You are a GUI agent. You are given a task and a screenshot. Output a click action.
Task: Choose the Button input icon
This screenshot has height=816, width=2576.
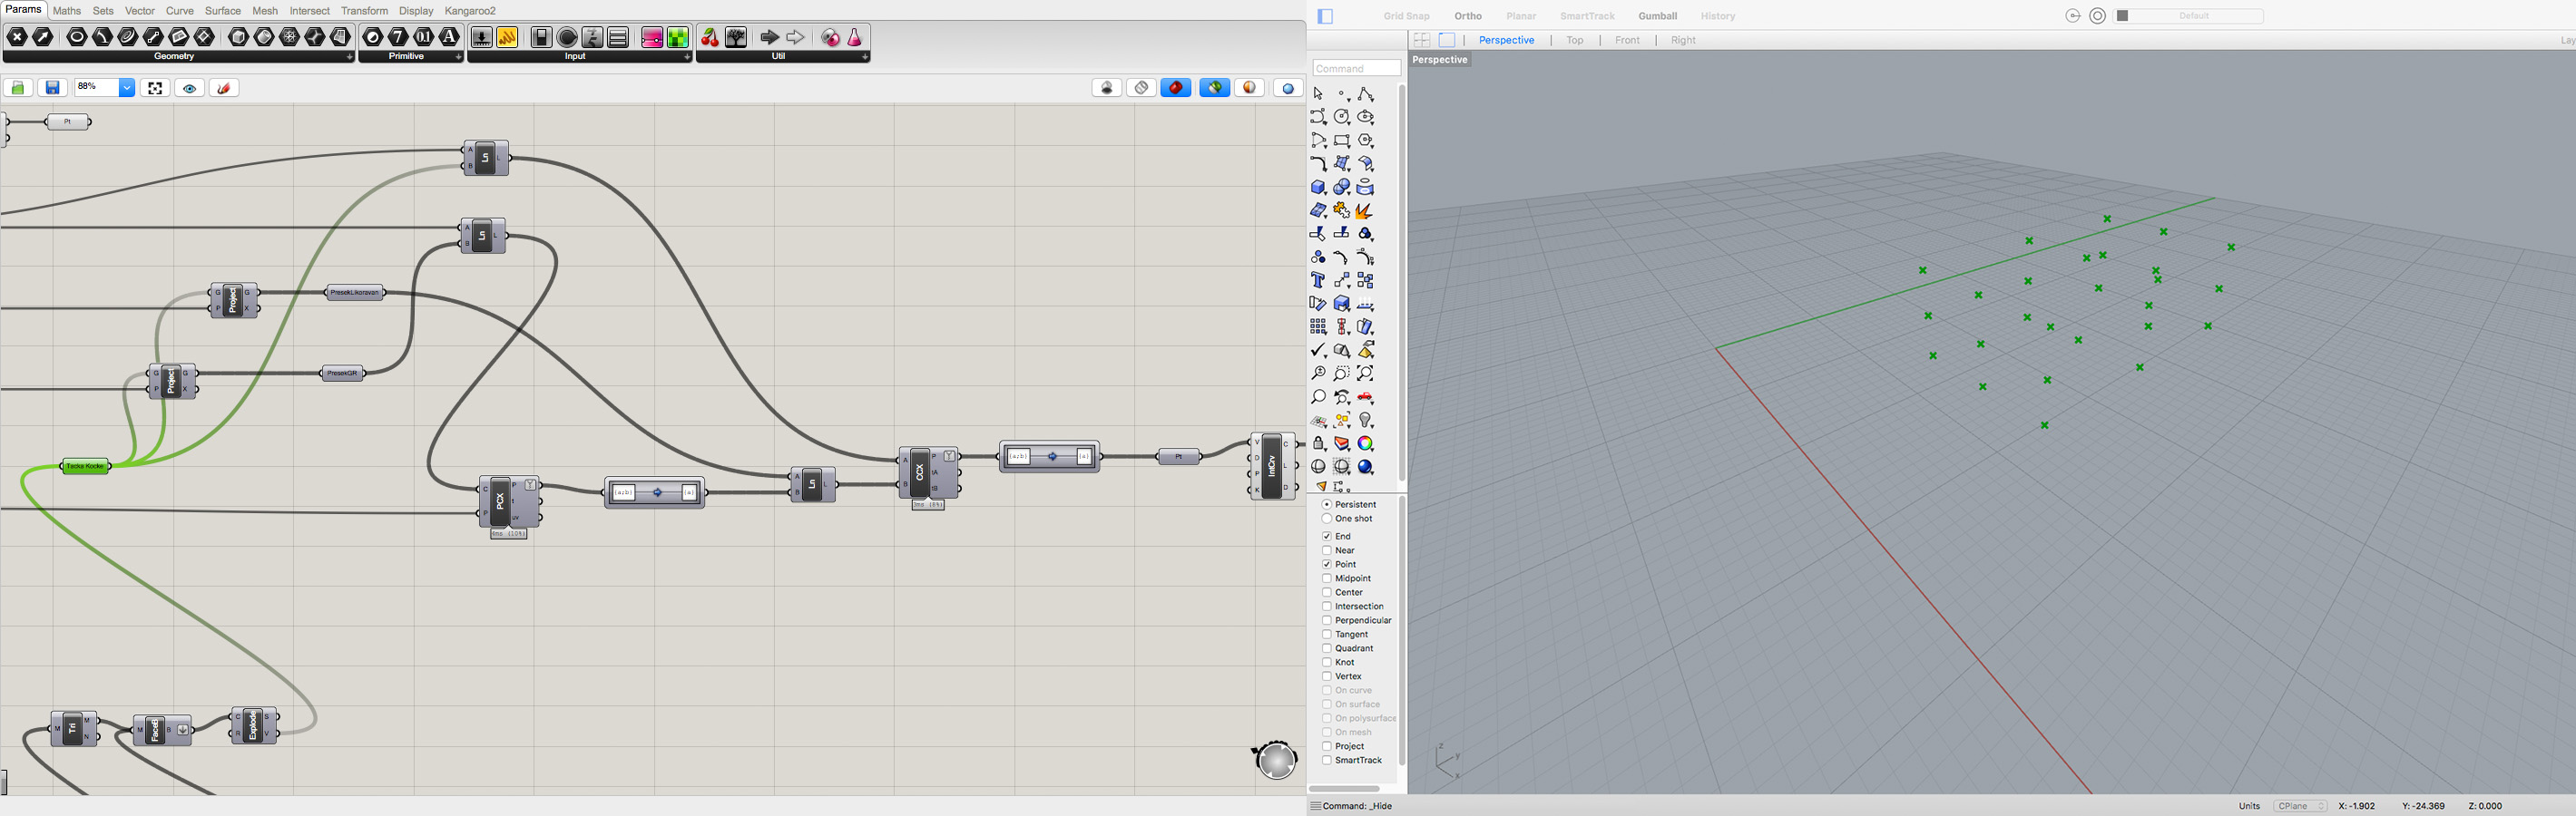pos(567,37)
